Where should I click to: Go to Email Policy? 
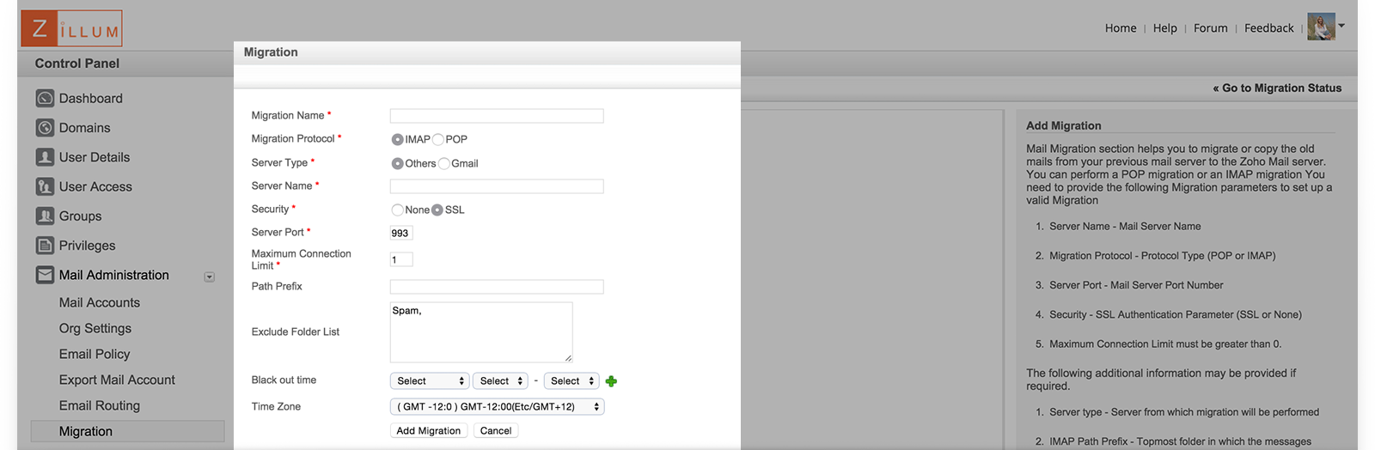tap(94, 354)
